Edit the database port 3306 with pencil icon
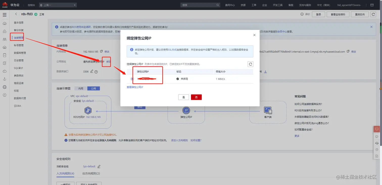This screenshot has width=382, height=185. pyautogui.click(x=92, y=72)
